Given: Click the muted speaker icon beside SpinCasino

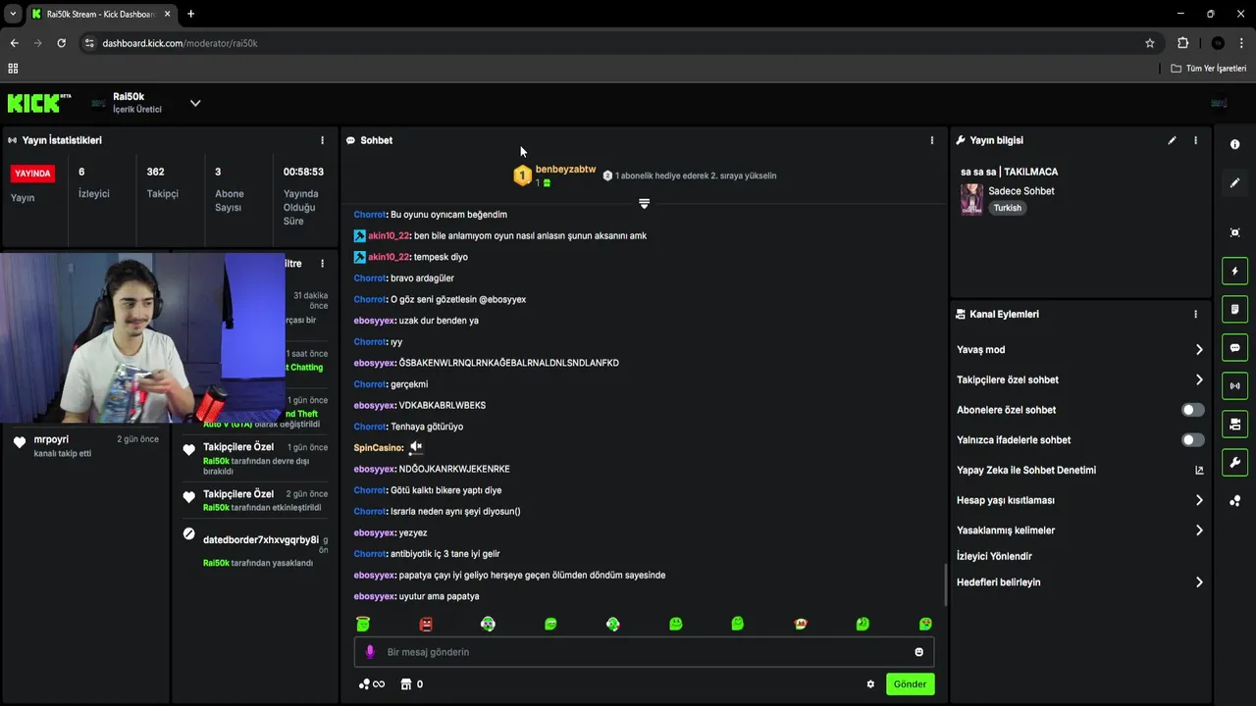Looking at the screenshot, I should (x=416, y=447).
